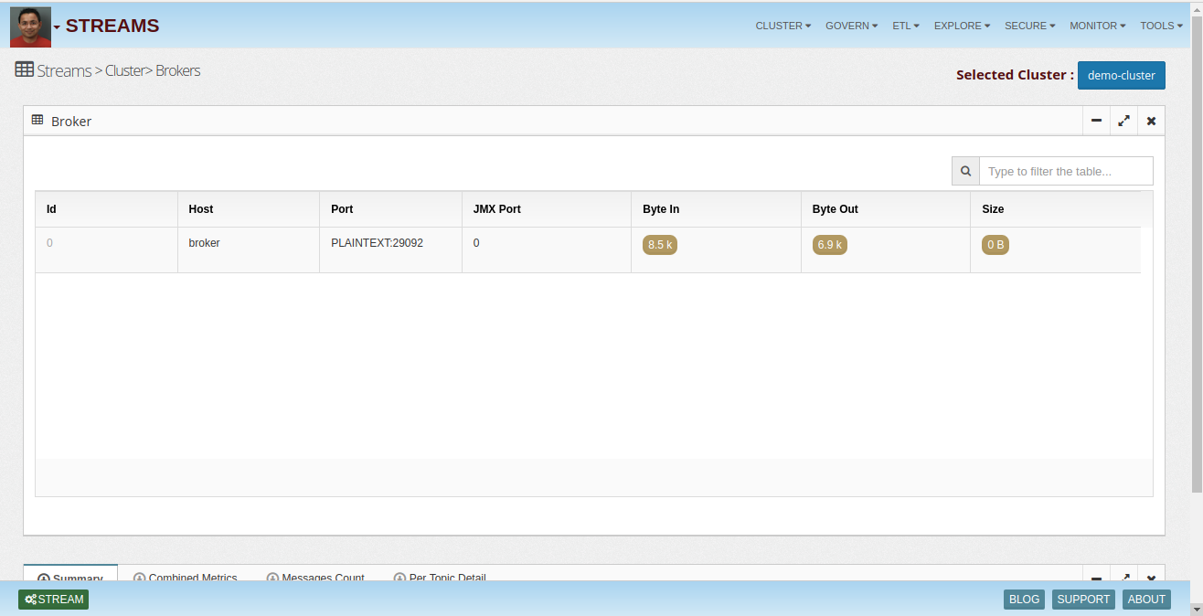1203x616 pixels.
Task: Click the table icon in the breadcrumb
Action: [25, 69]
